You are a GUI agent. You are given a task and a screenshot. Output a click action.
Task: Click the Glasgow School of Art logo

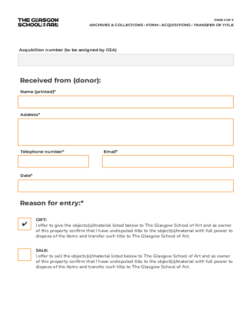(38, 23)
